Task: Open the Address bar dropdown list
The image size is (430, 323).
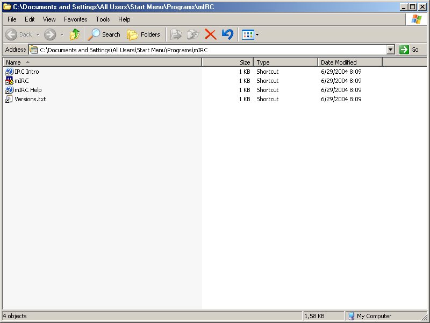Action: [x=391, y=50]
